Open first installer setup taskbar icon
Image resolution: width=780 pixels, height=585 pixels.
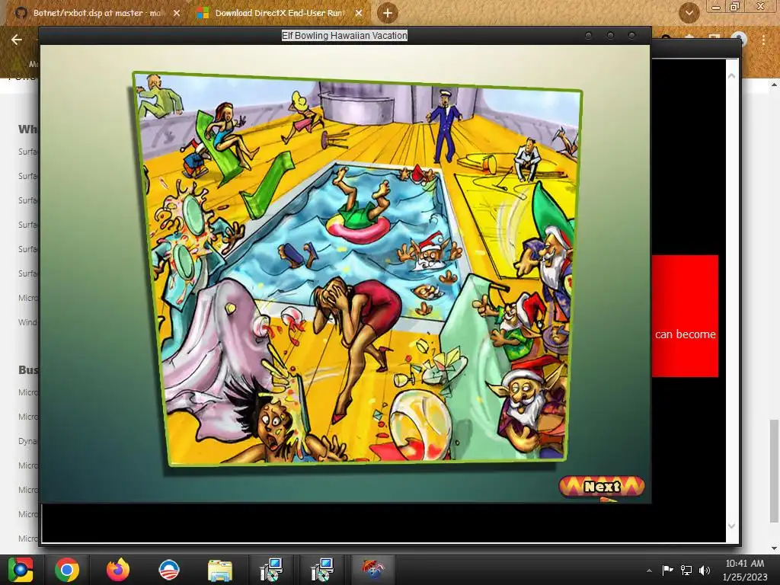pyautogui.click(x=271, y=570)
